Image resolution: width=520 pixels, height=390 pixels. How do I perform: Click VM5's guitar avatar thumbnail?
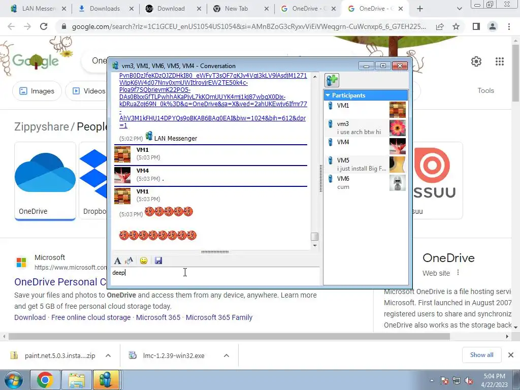[397, 165]
